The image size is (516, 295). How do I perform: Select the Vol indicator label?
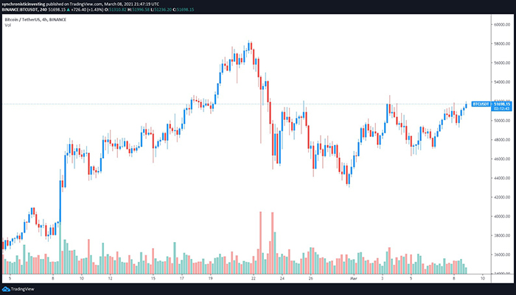click(8, 25)
